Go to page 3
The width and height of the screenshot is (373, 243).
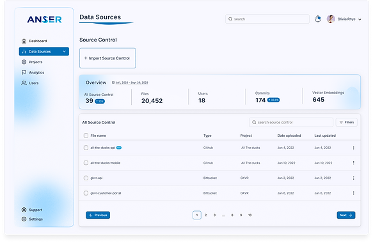coord(214,215)
